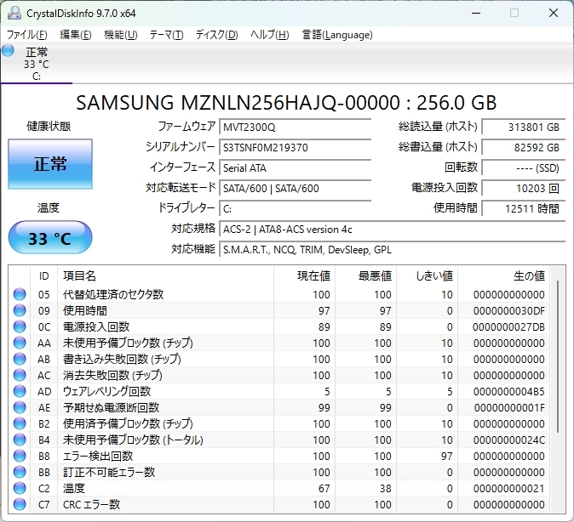
Task: Click total host writes value 82592 GB
Action: [x=524, y=148]
